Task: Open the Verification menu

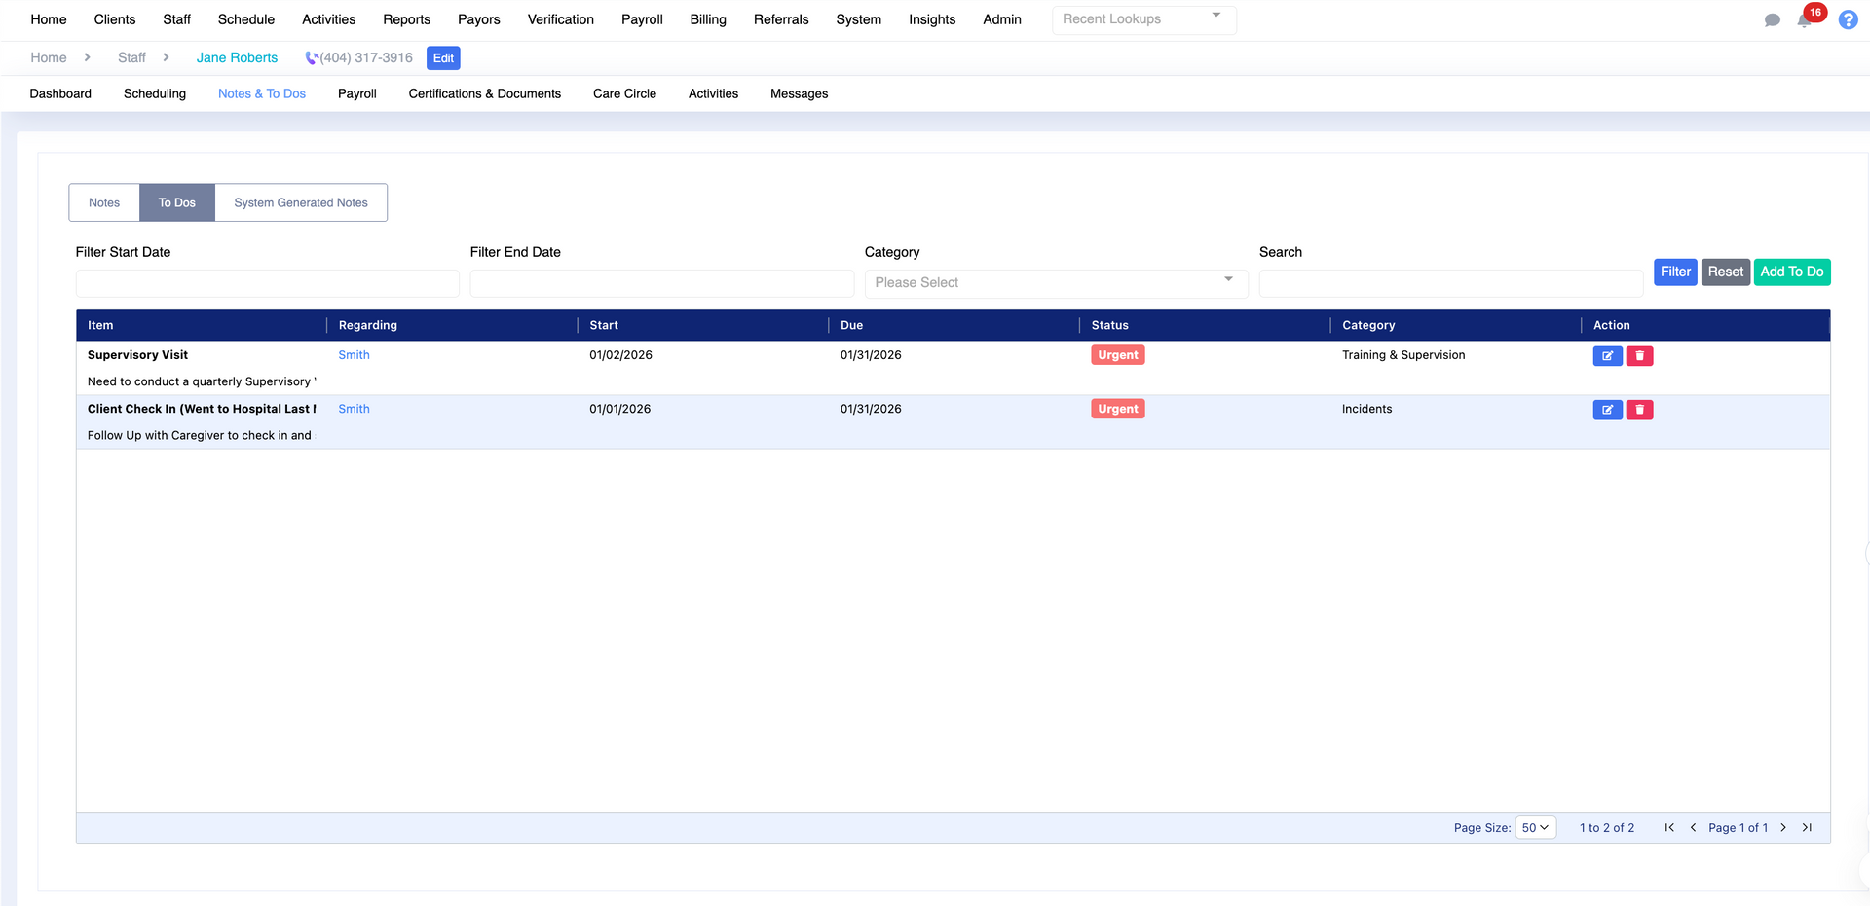Action: pyautogui.click(x=561, y=19)
